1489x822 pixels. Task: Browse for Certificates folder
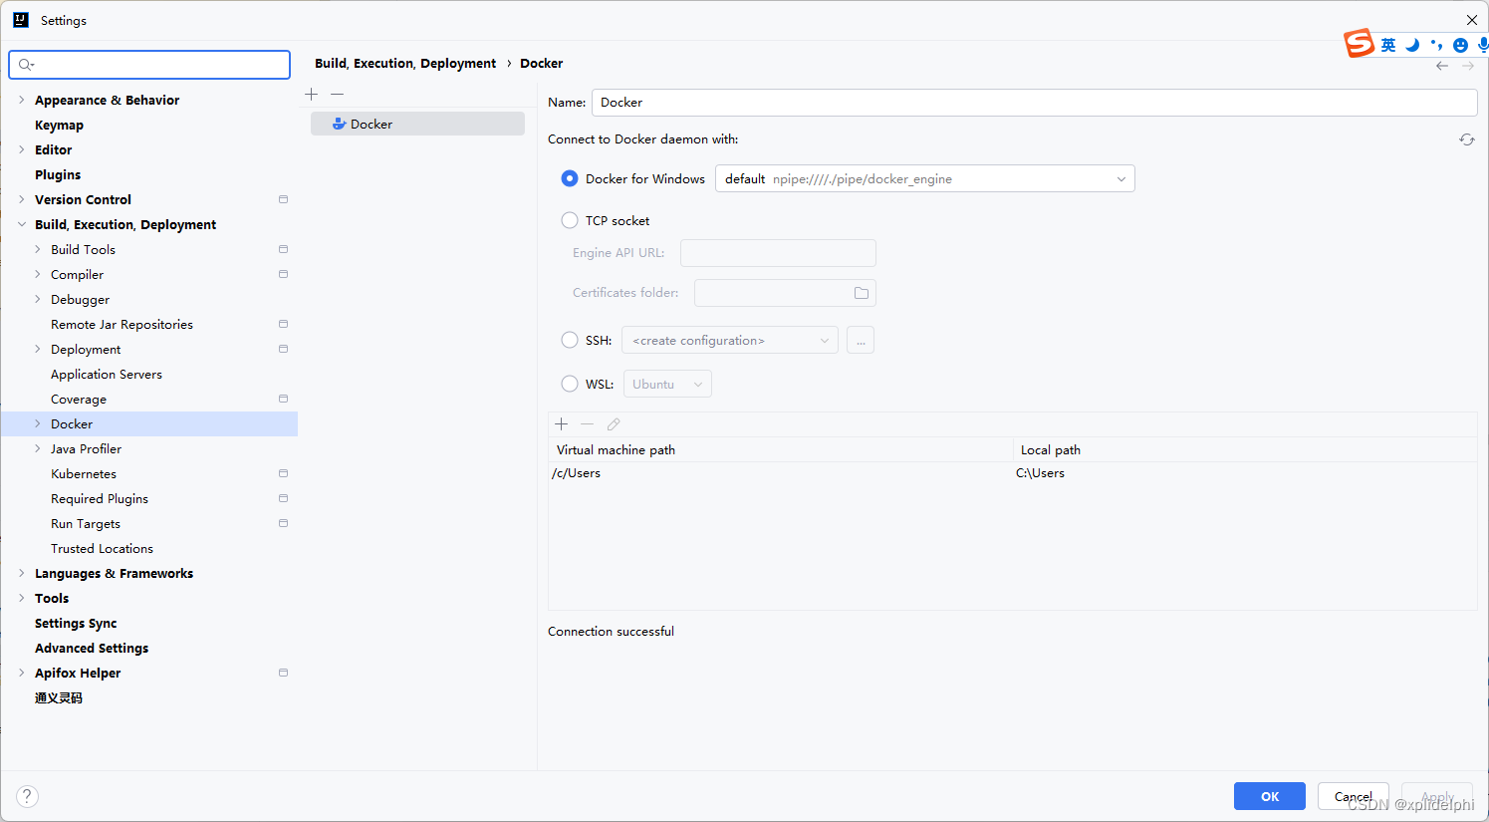862,293
